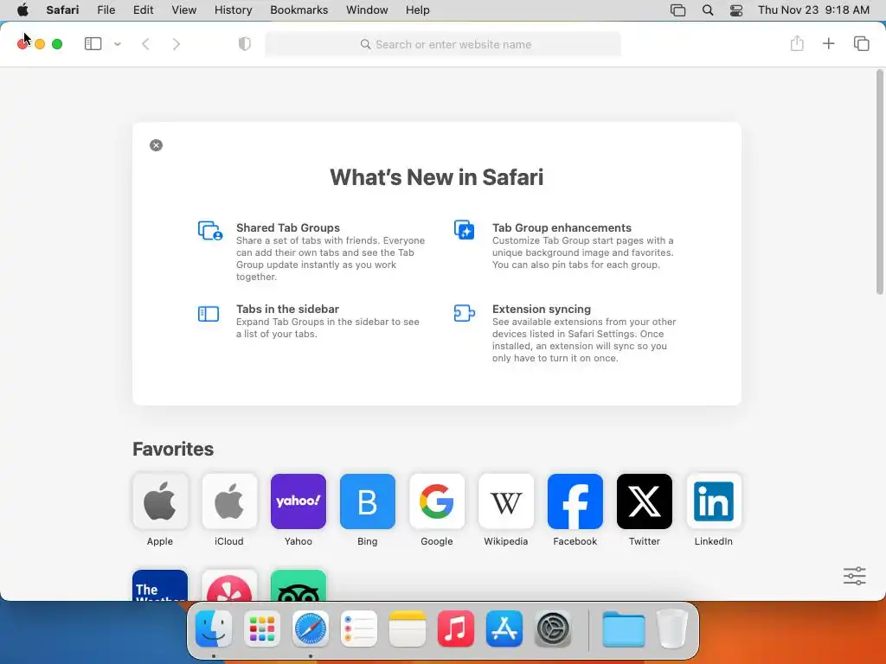Focus the Search or enter website name field
Image resolution: width=886 pixels, height=664 pixels.
click(443, 44)
